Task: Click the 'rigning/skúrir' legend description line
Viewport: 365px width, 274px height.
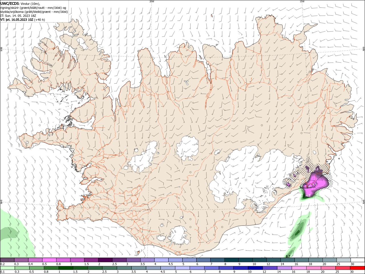Action: pos(34,7)
